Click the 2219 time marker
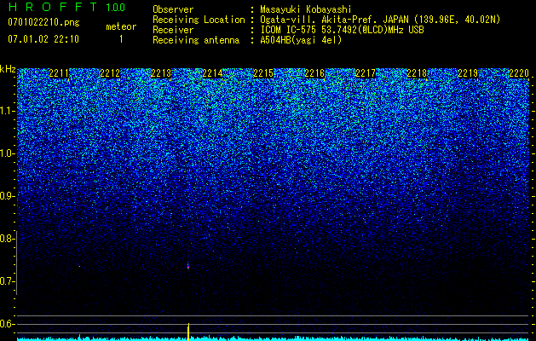The height and width of the screenshot is (341, 536). [468, 73]
